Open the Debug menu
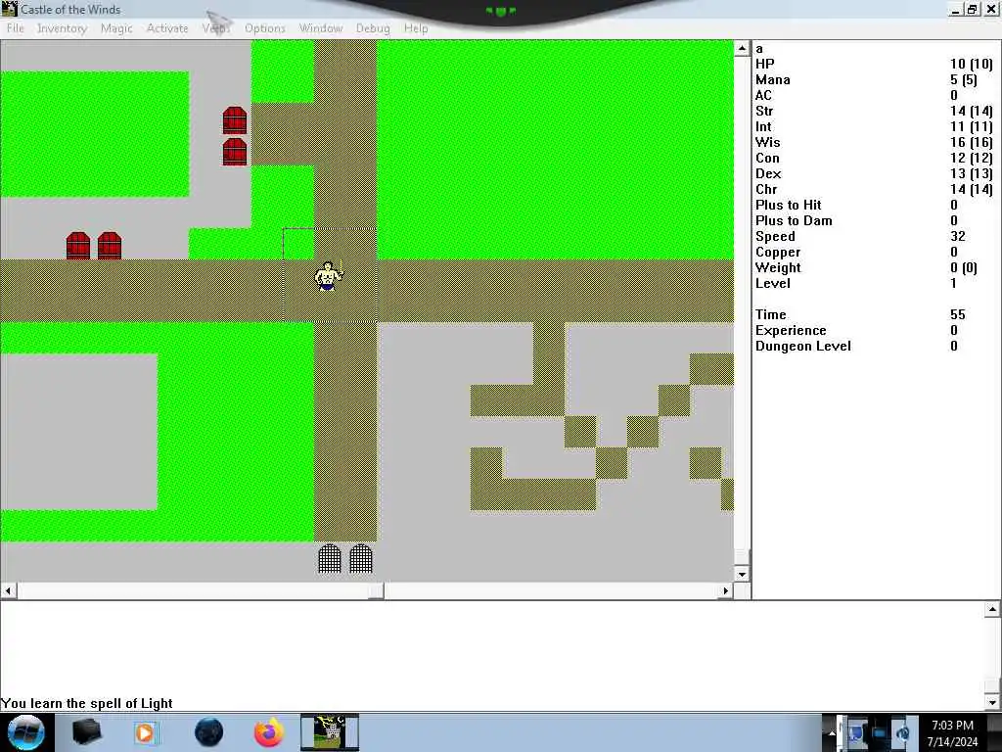 (x=373, y=28)
